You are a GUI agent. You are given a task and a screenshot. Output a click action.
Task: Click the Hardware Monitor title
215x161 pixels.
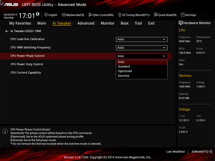197,23
